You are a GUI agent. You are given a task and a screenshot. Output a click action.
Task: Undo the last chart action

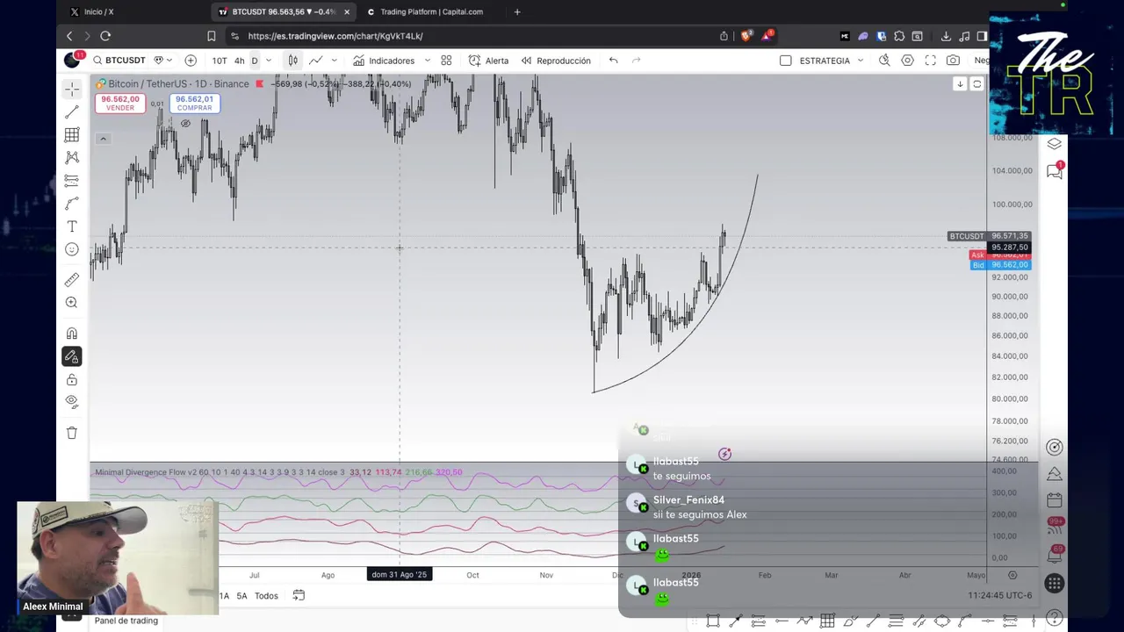(x=614, y=61)
